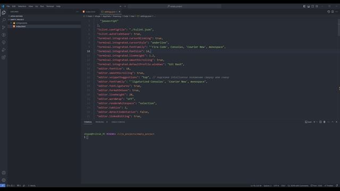340x191 pixels.
Task: Click the "editor.wordWrap" setting line
Action: [116, 99]
